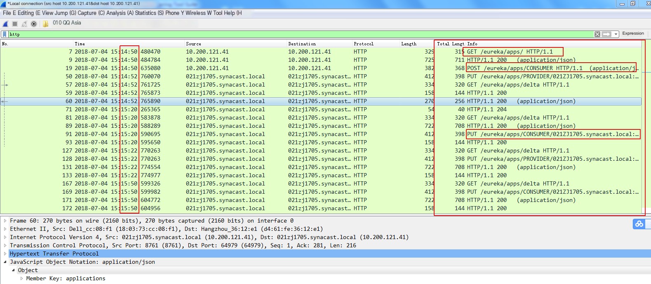Open capture options gear icon
Viewport: 651px width, 284px height.
coord(34,24)
